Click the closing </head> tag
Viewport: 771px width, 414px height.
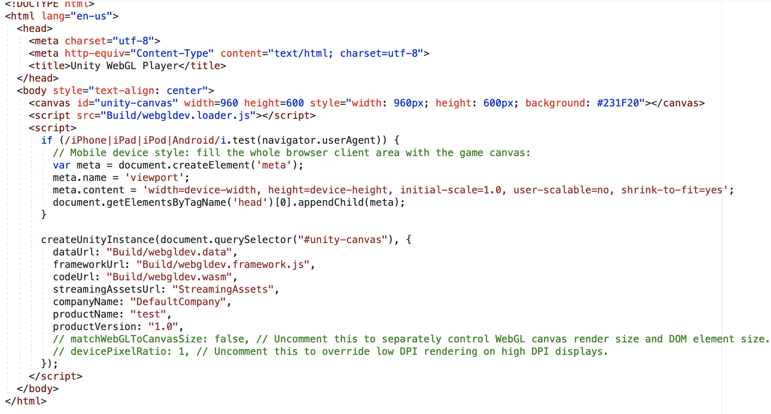tap(38, 78)
